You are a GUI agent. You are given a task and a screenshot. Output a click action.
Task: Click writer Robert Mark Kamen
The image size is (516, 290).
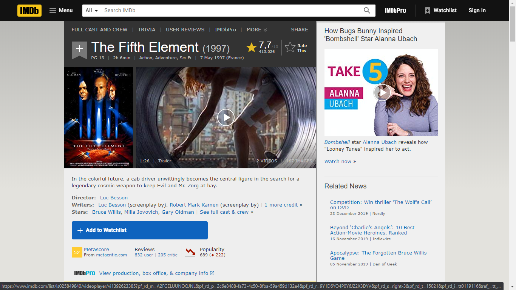coord(194,205)
